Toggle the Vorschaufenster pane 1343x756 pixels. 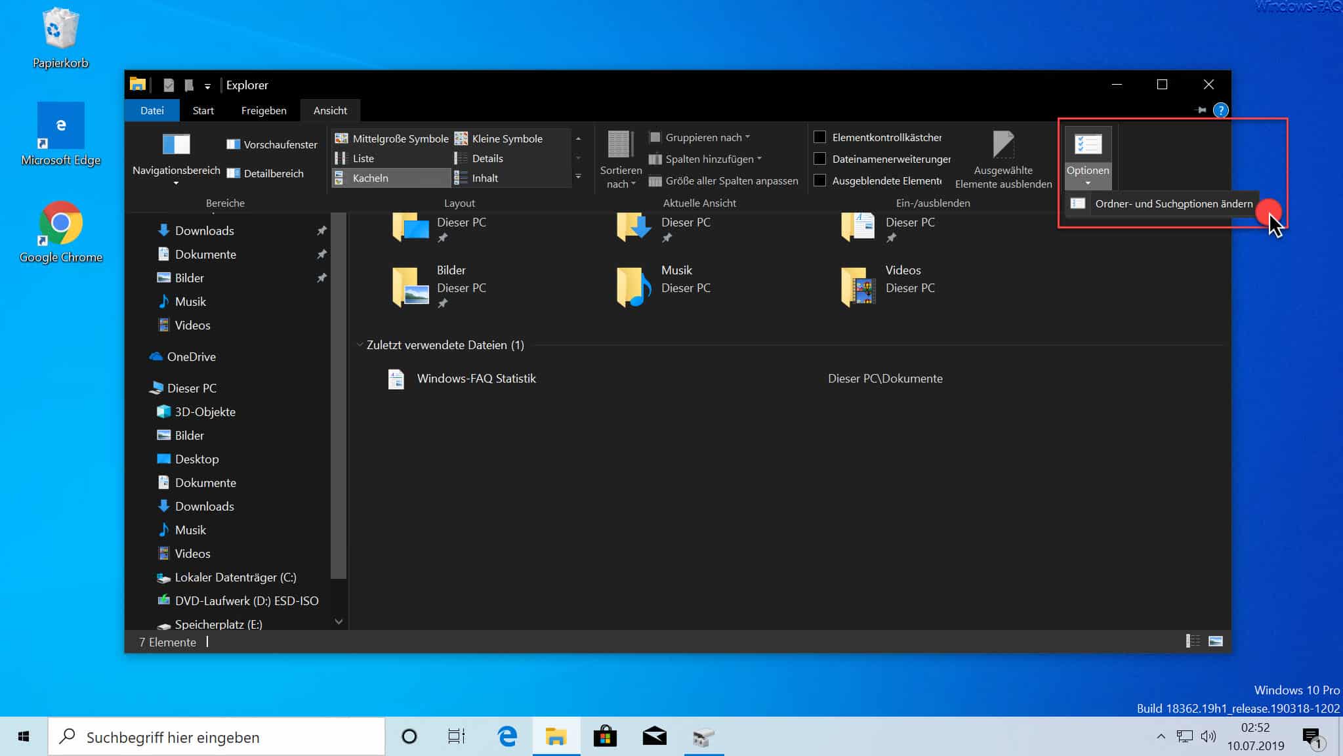[272, 144]
